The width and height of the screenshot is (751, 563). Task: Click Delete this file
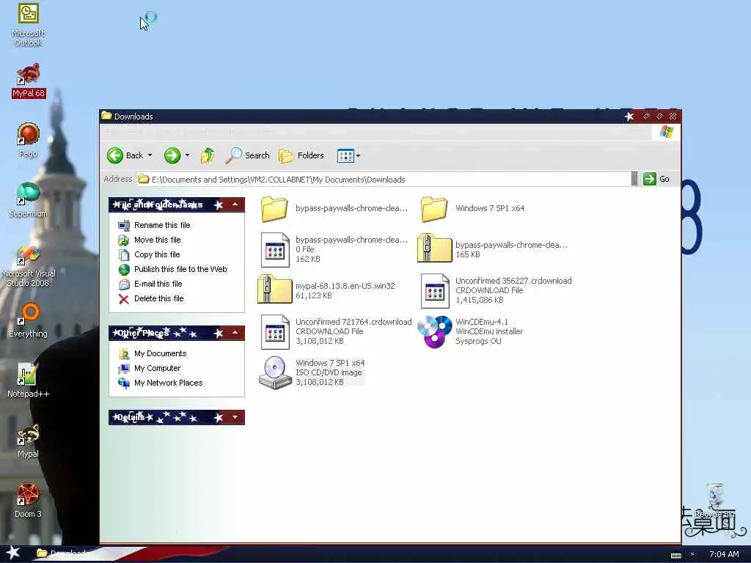pos(151,299)
